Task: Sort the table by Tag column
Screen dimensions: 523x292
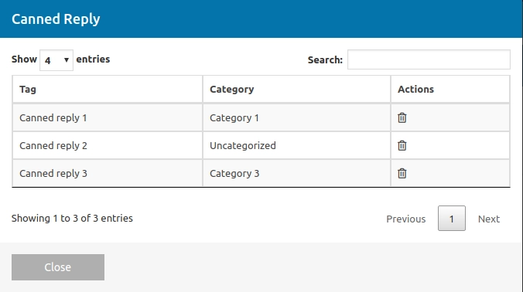Action: click(108, 90)
